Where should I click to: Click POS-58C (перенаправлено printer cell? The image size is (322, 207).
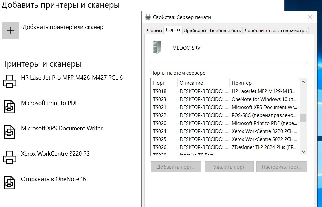point(264,115)
